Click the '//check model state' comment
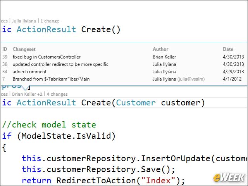Screen dimensions: 248x186 [49, 125]
